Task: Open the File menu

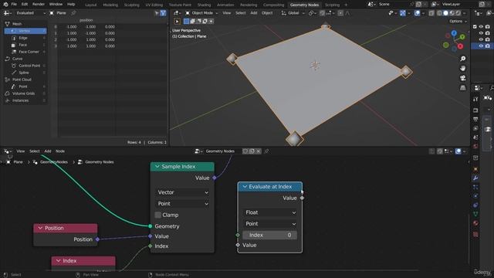Action: point(14,5)
